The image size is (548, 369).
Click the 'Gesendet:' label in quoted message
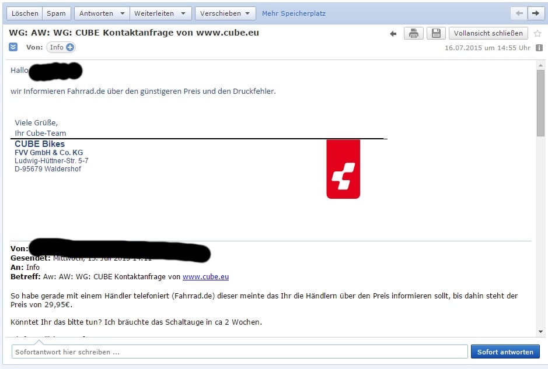(30, 258)
